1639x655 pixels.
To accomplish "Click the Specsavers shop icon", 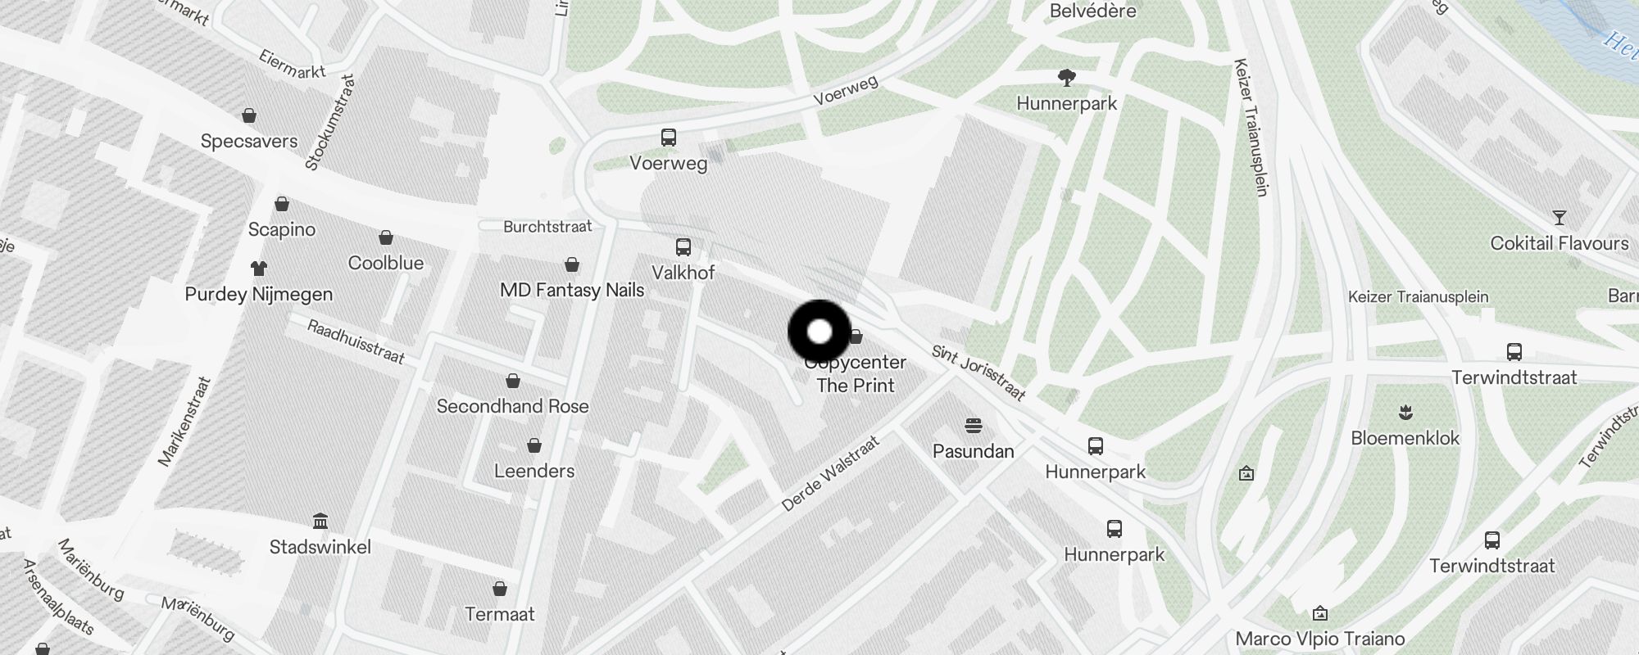I will [249, 115].
